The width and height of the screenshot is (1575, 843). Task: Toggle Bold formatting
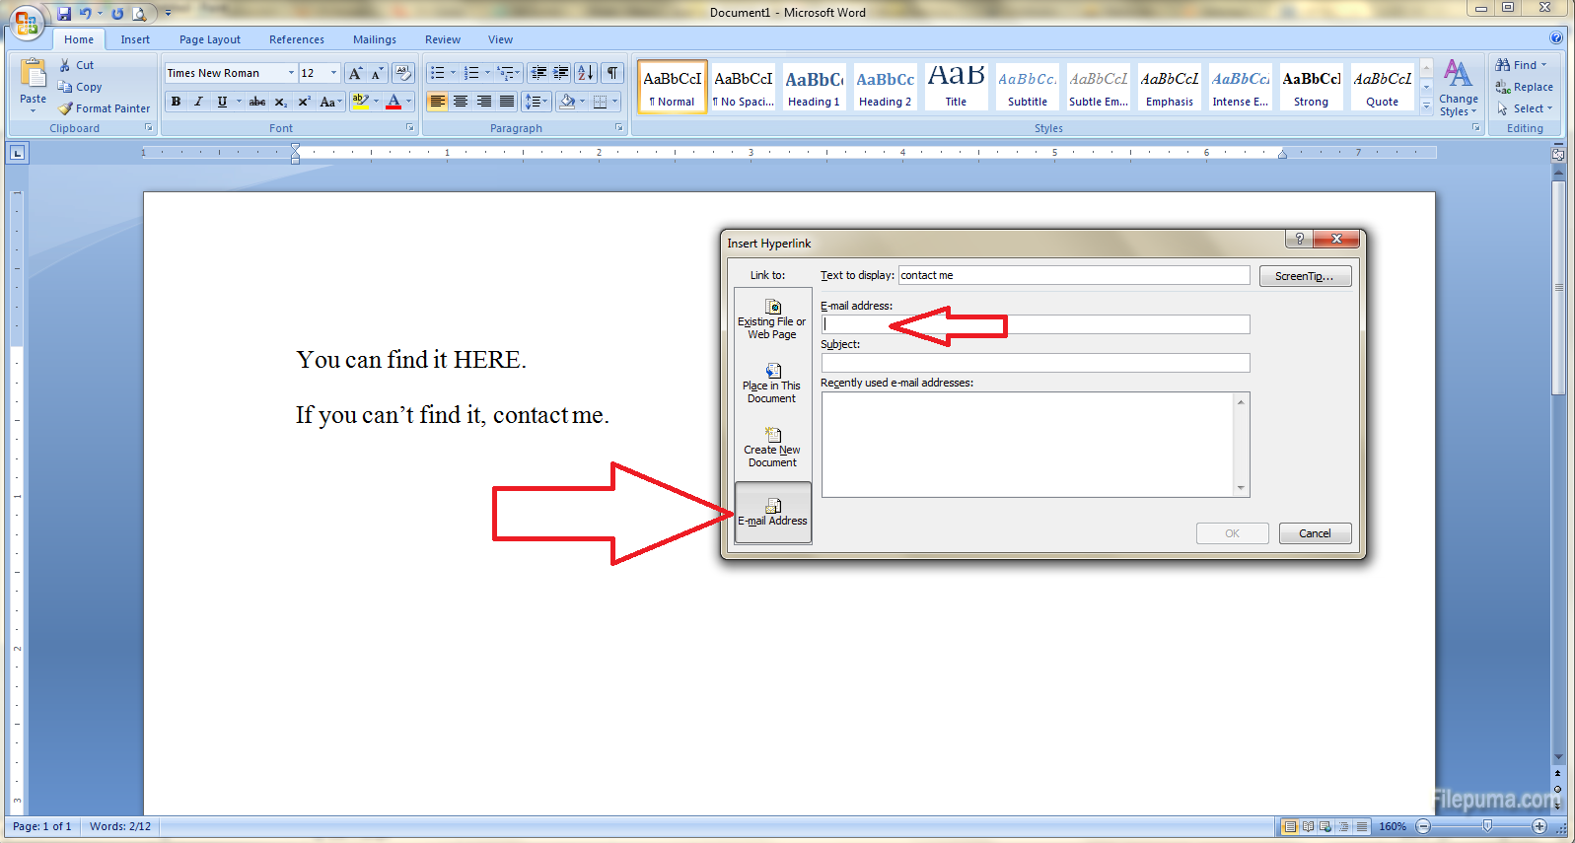pyautogui.click(x=176, y=102)
